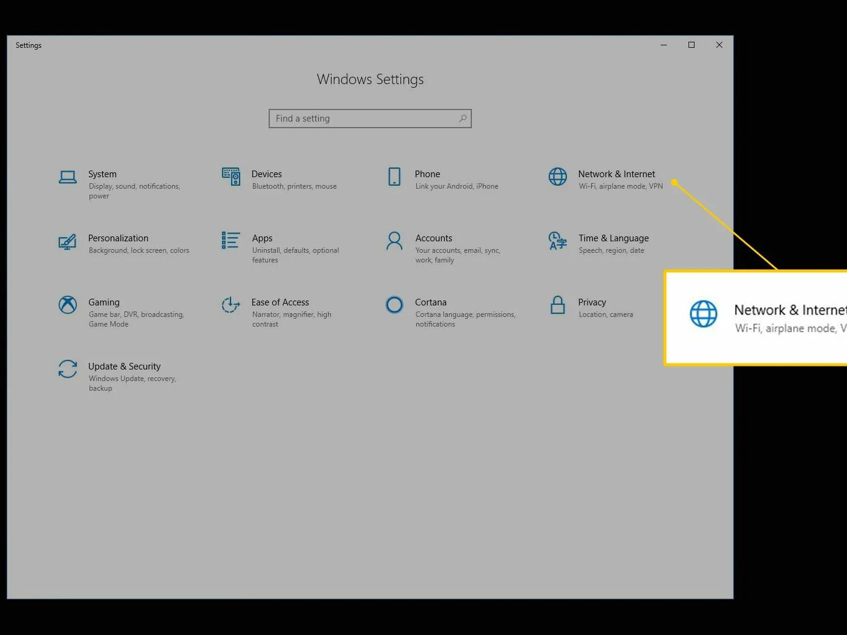This screenshot has height=635, width=847.
Task: Choose Network & Internet title
Action: 616,174
